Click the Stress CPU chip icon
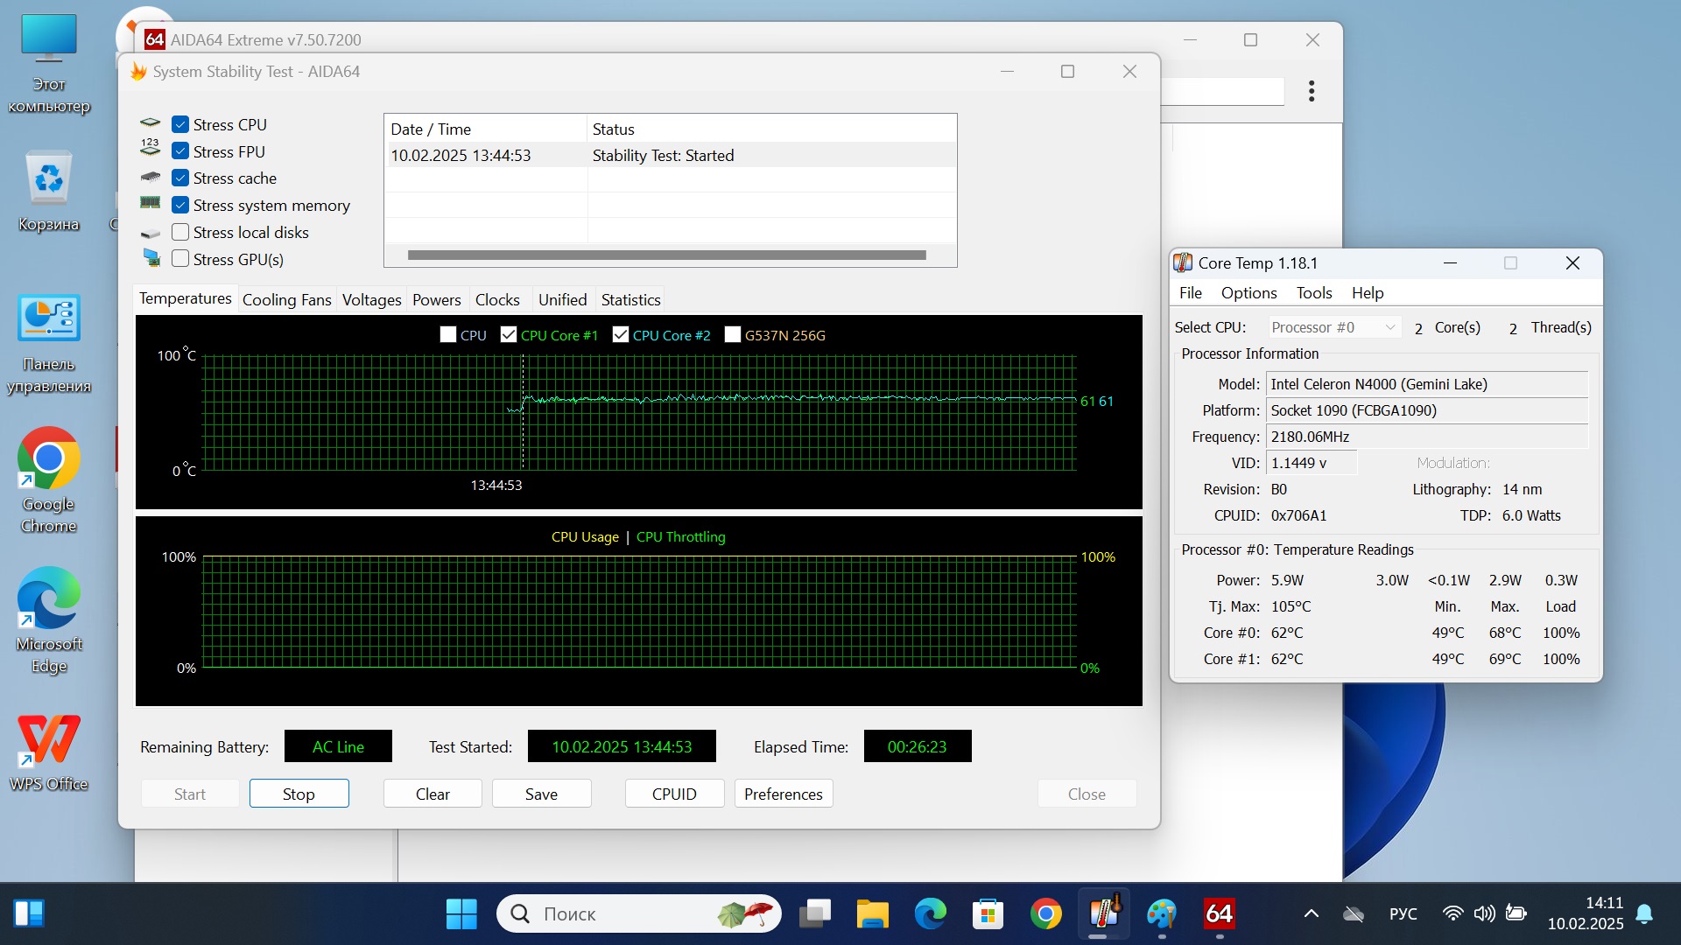This screenshot has width=1681, height=945. [x=151, y=124]
